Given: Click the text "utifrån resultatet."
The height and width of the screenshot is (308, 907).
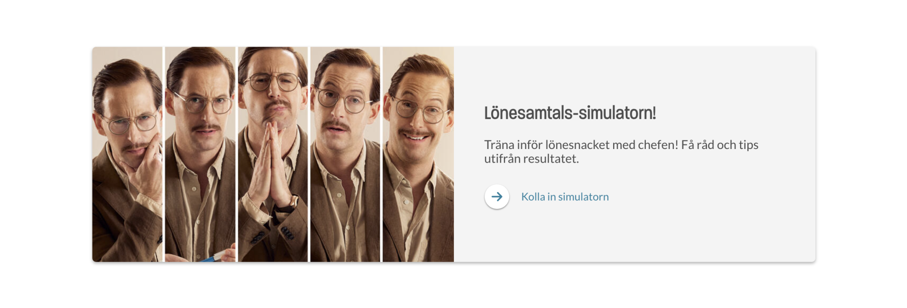Looking at the screenshot, I should point(532,159).
